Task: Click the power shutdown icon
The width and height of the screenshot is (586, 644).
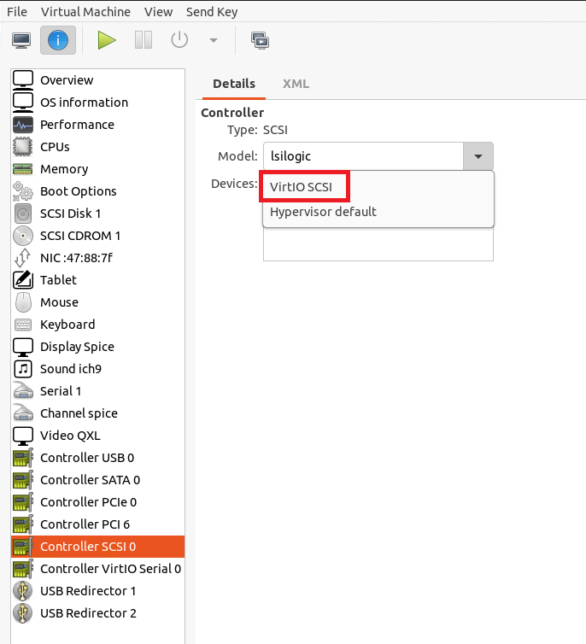Action: 179,40
